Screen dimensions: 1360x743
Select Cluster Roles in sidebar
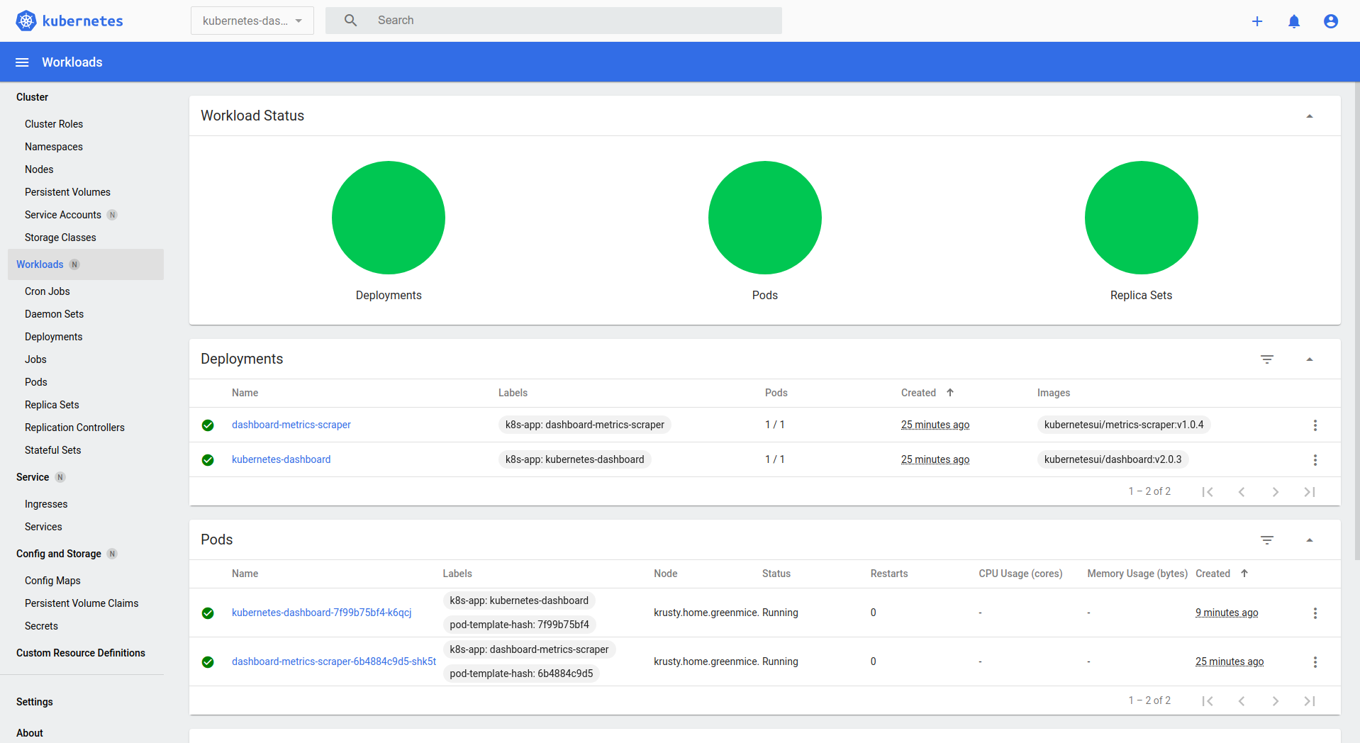(54, 124)
